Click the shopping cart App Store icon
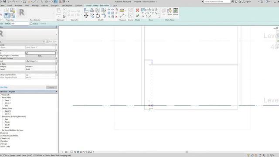The height and width of the screenshot is (157, 279). click(262, 2)
